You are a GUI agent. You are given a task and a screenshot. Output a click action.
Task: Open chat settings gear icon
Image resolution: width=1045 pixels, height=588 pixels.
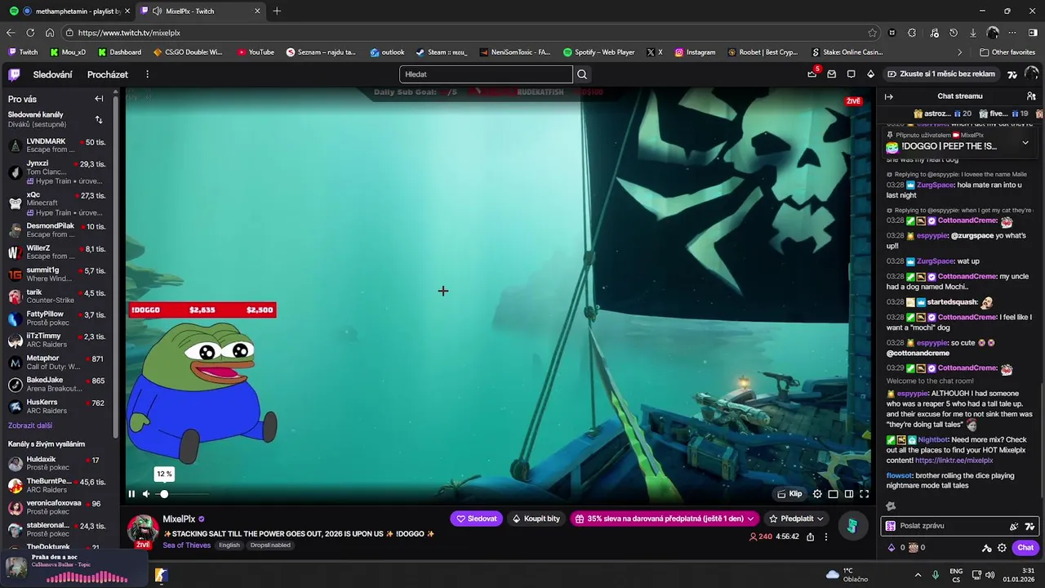tap(1002, 548)
